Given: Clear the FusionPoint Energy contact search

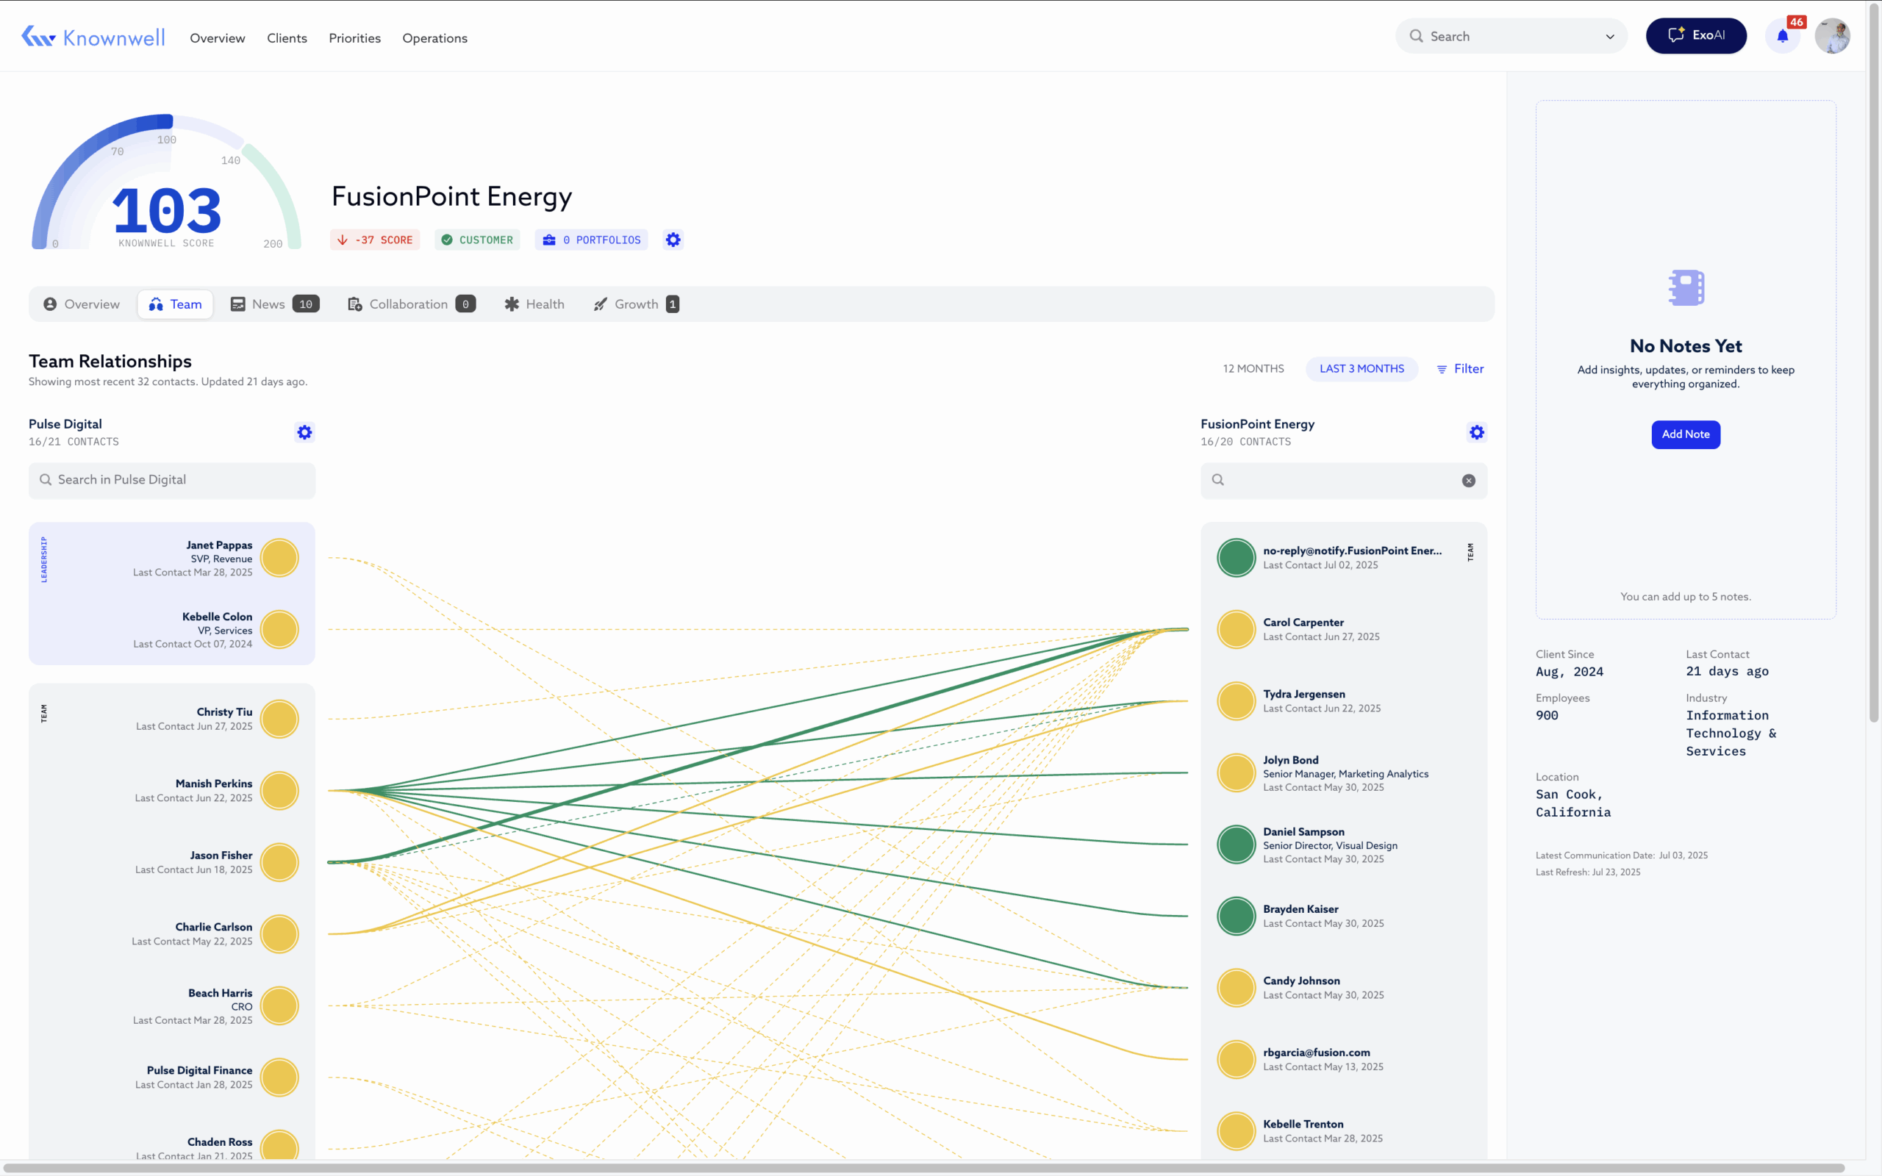Looking at the screenshot, I should click(1468, 481).
